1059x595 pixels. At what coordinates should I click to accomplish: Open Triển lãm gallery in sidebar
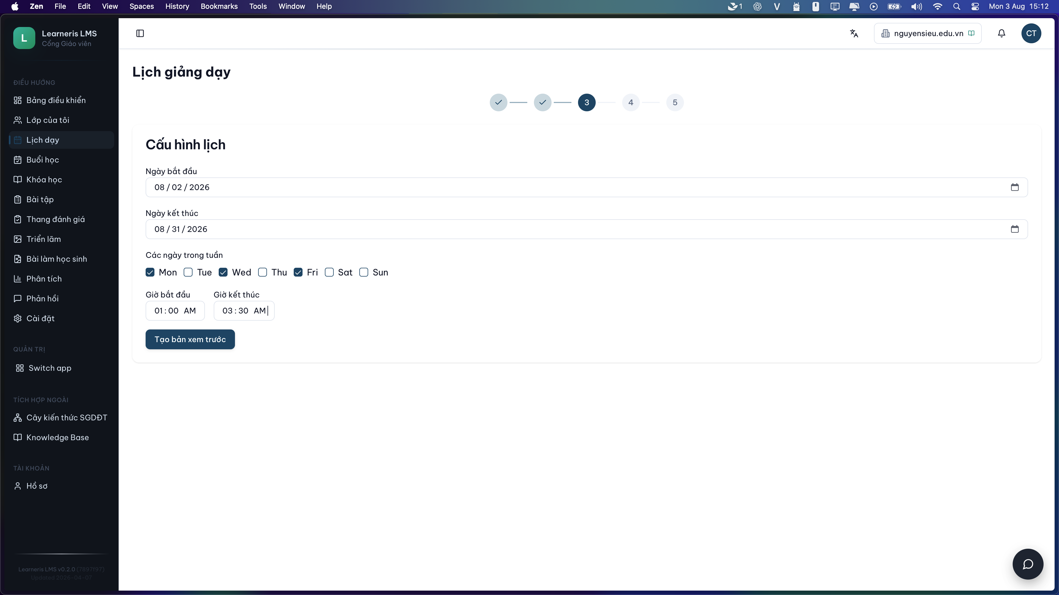61,239
